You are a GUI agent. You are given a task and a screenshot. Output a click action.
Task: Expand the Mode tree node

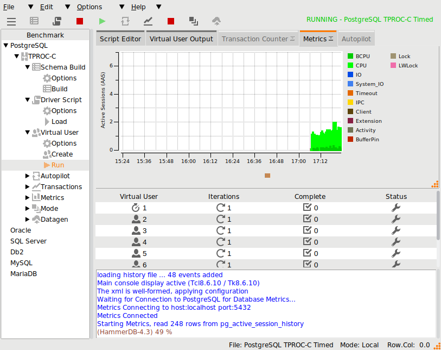click(x=27, y=209)
